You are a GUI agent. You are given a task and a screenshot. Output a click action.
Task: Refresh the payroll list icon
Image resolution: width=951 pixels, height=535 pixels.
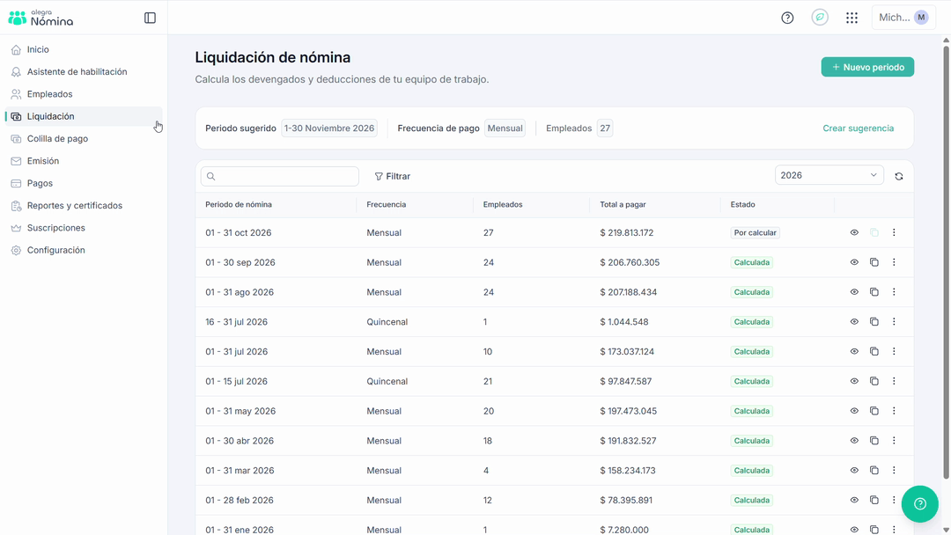pos(899,176)
